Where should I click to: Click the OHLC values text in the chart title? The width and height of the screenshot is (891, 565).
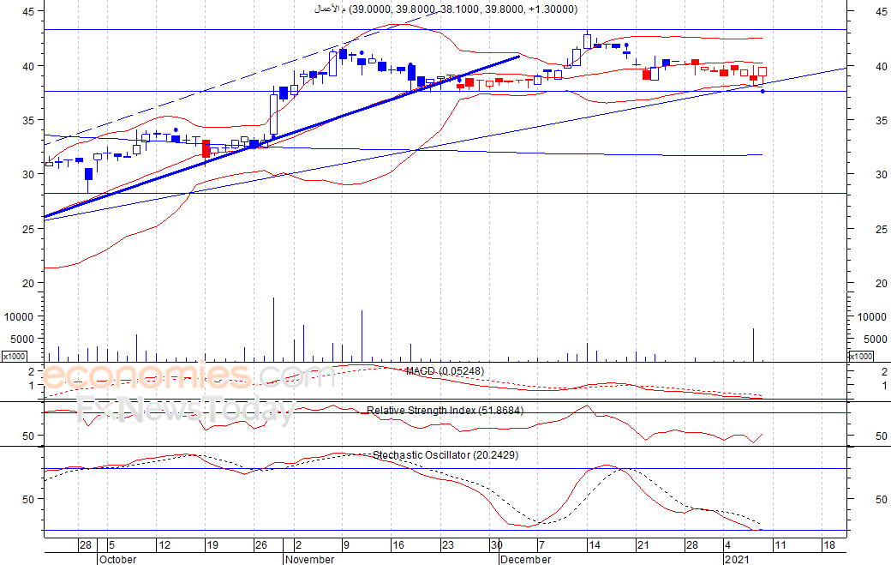coord(463,9)
